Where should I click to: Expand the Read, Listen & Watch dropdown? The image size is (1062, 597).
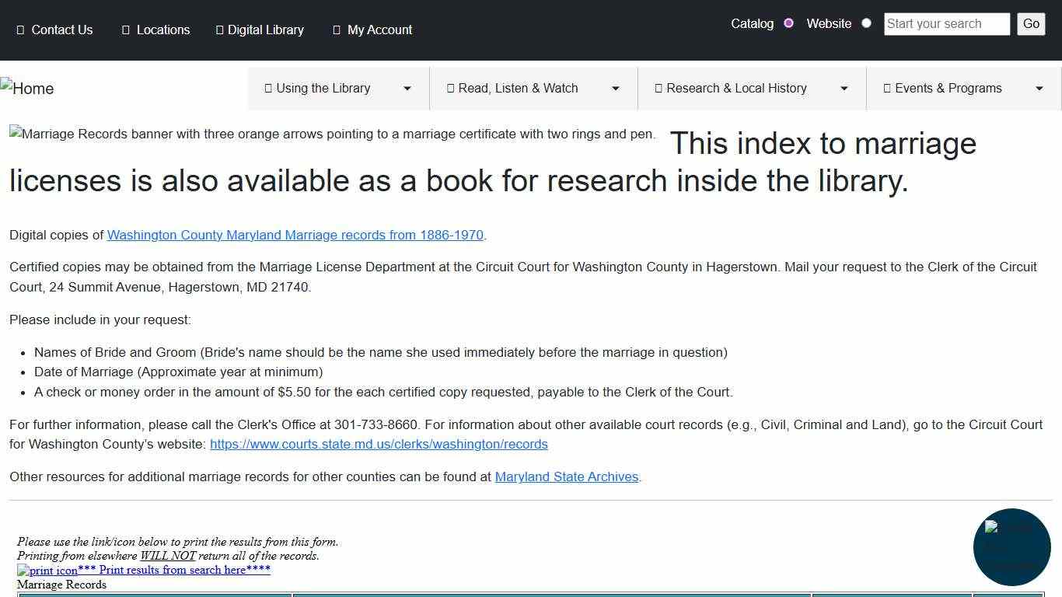(x=615, y=88)
